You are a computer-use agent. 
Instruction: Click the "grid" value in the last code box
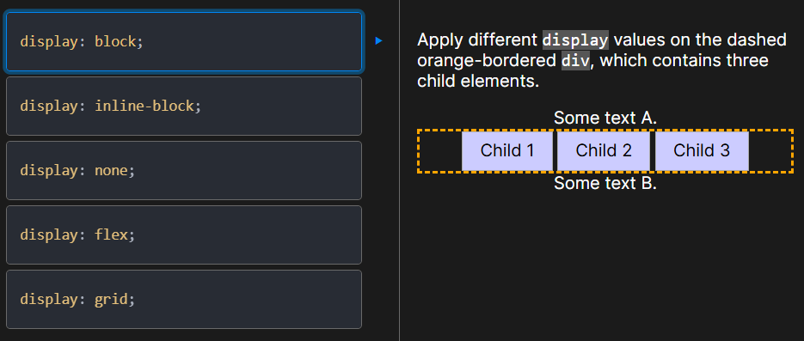(111, 300)
